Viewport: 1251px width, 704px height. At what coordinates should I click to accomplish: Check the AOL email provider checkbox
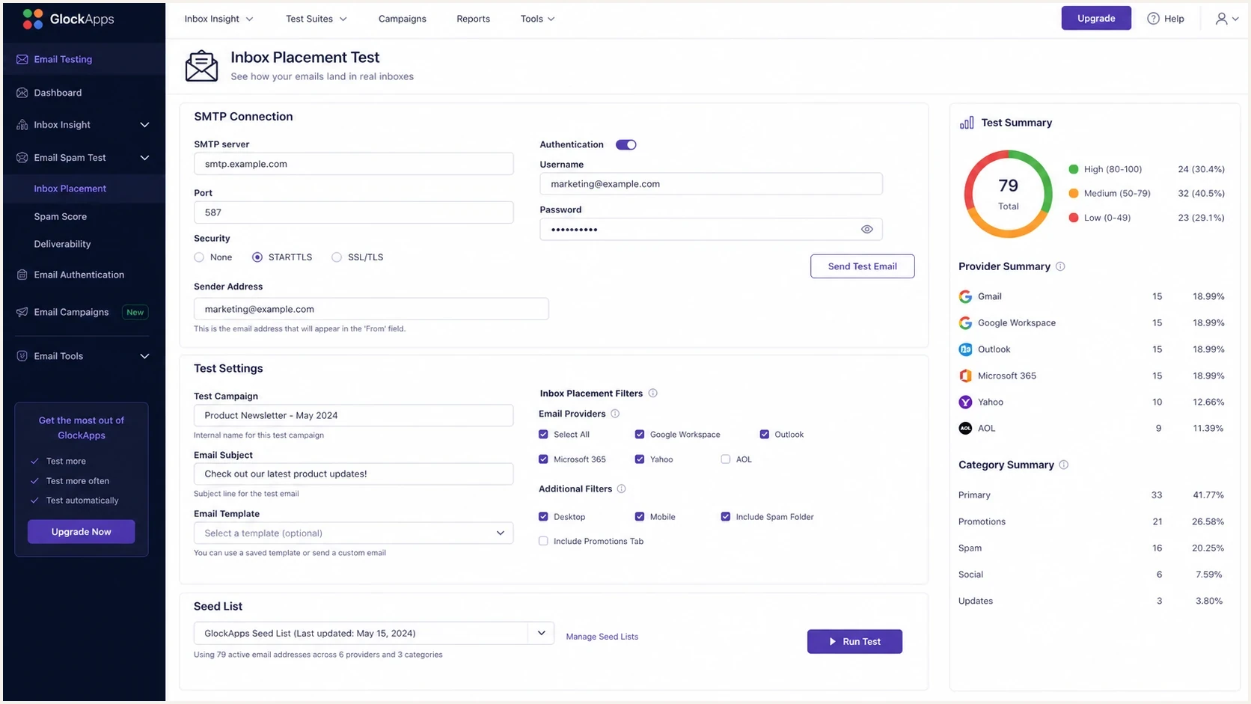click(725, 459)
